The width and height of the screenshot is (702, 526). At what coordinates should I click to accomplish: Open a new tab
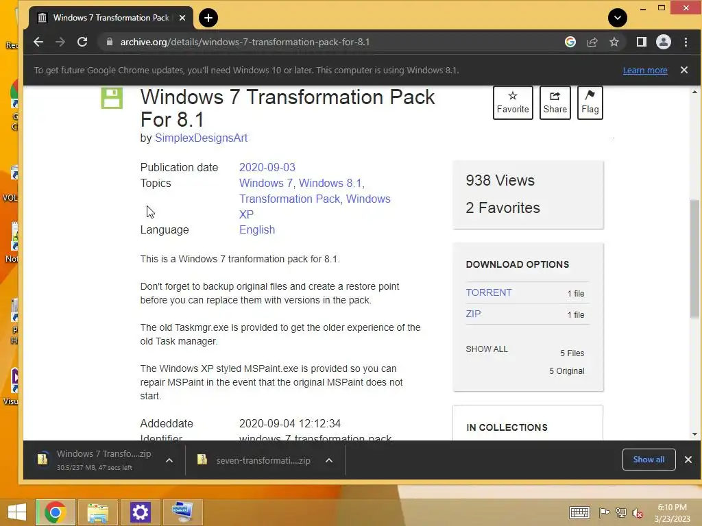click(208, 18)
